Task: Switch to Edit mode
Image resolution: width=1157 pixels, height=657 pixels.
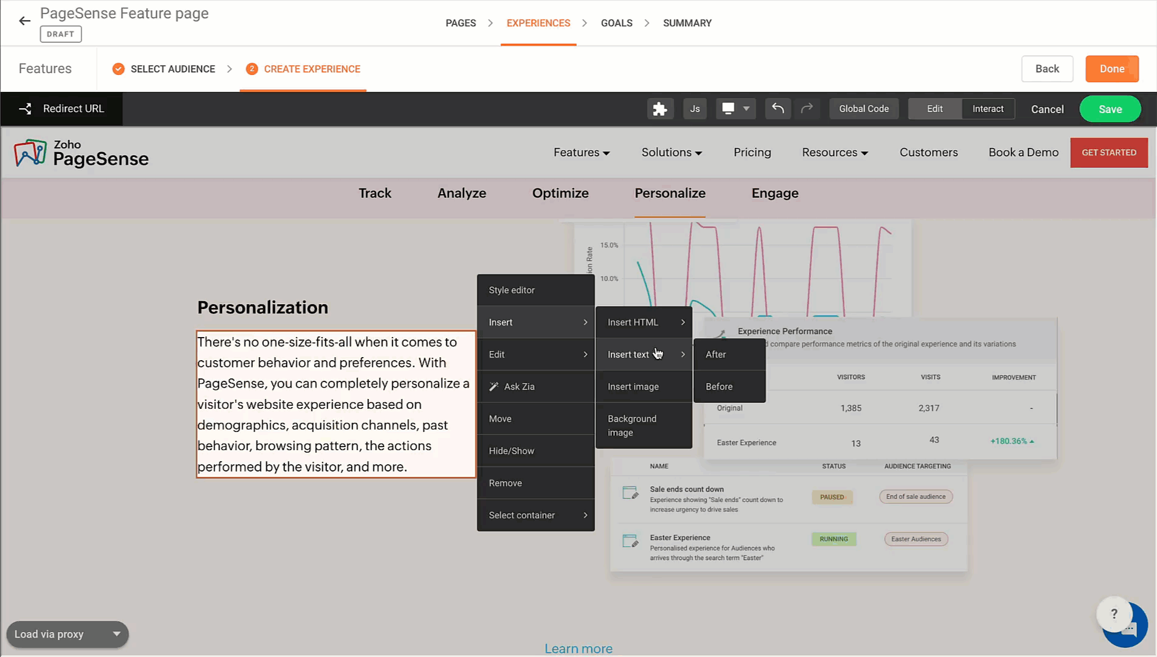Action: (935, 109)
